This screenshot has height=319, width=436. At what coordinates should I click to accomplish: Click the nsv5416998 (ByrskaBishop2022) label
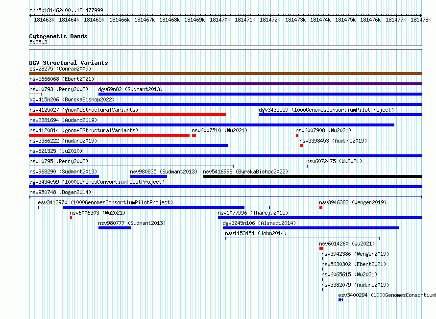pos(245,172)
